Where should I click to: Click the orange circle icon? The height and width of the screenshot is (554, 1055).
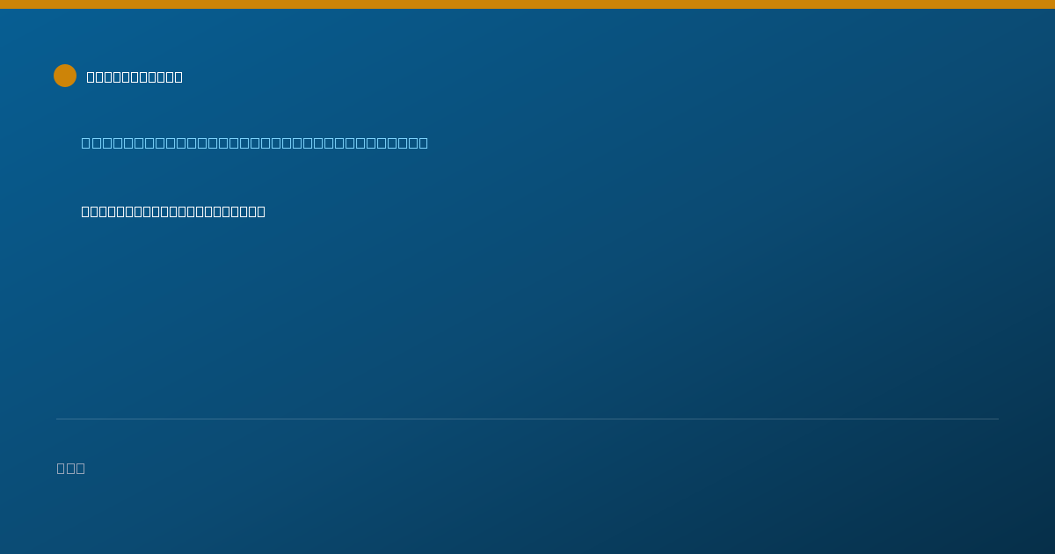pos(65,76)
